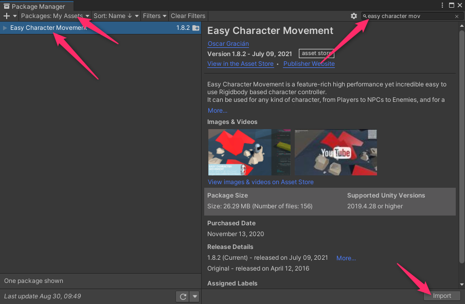This screenshot has width=465, height=304.
Task: Select Easy Character Movement in package list
Action: coord(100,28)
